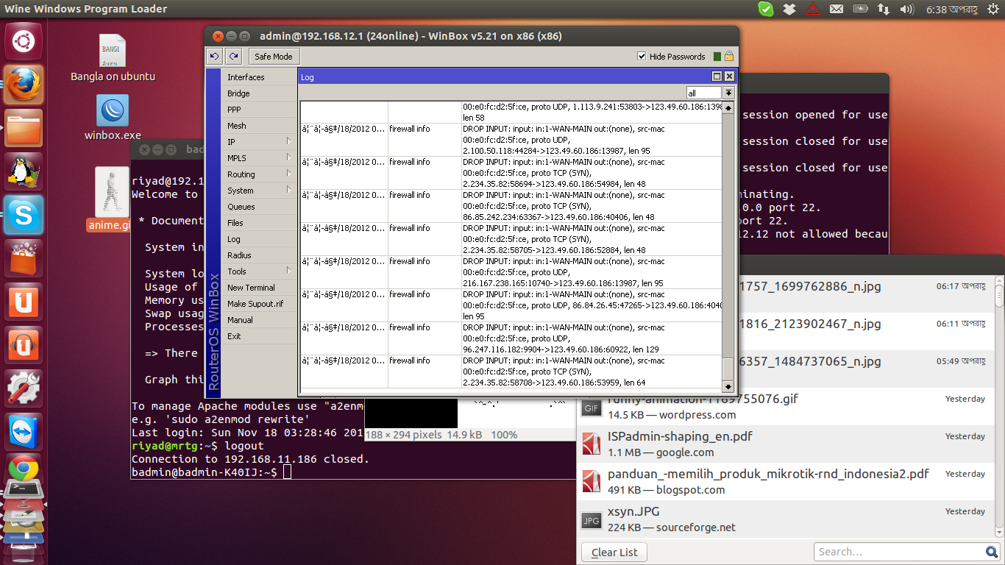Click the Clear List button

coord(614,552)
